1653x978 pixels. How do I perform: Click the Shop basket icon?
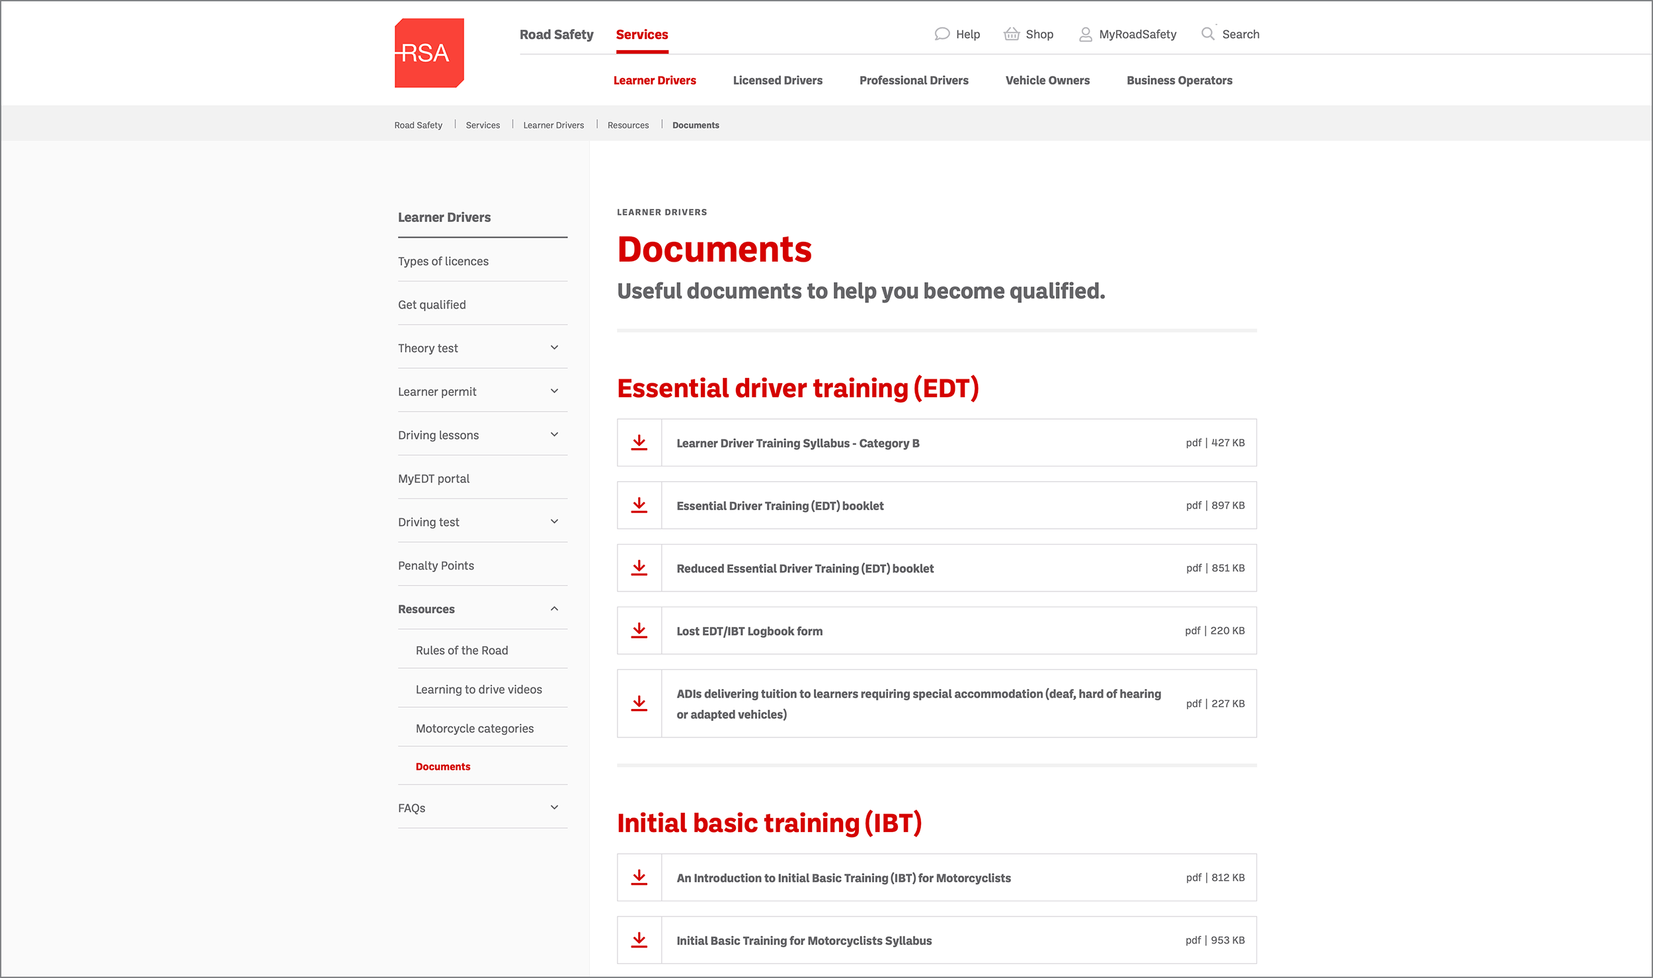1011,34
